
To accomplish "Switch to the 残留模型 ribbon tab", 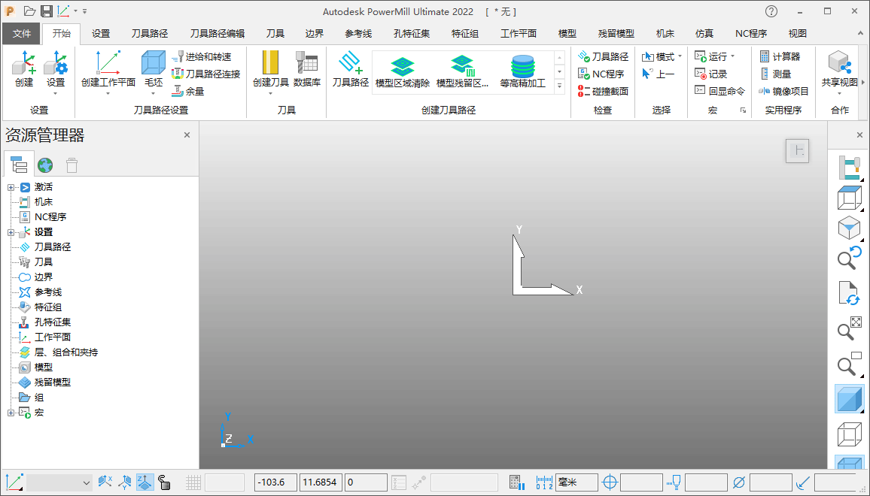I will point(616,33).
